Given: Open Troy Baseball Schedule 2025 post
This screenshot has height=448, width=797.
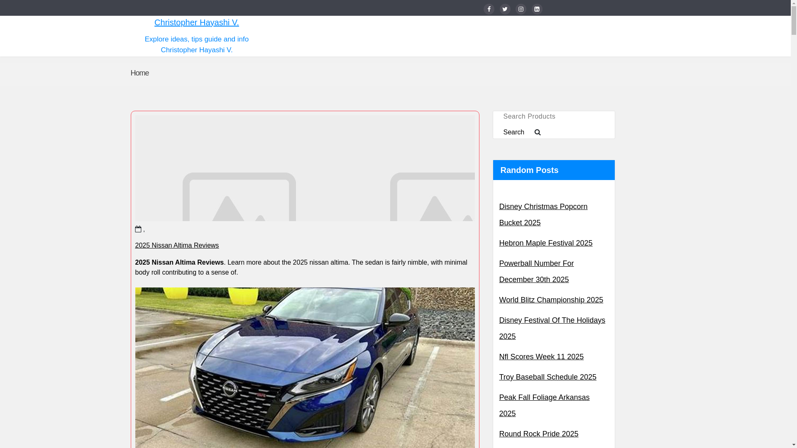Looking at the screenshot, I should point(548,377).
